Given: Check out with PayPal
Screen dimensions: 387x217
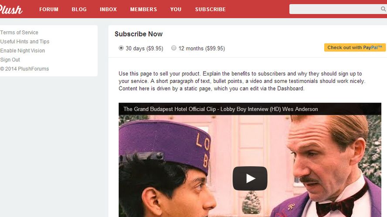Looking at the screenshot, I should click(x=355, y=47).
